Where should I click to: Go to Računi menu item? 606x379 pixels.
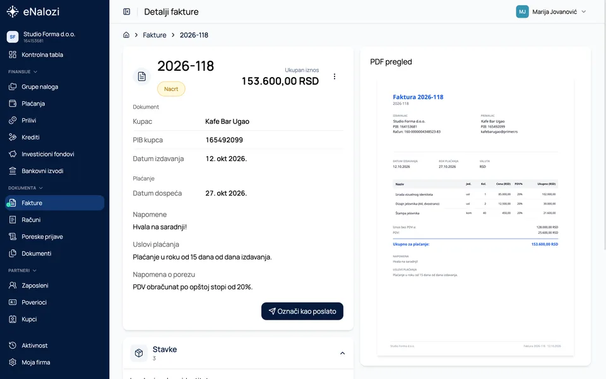(x=54, y=220)
